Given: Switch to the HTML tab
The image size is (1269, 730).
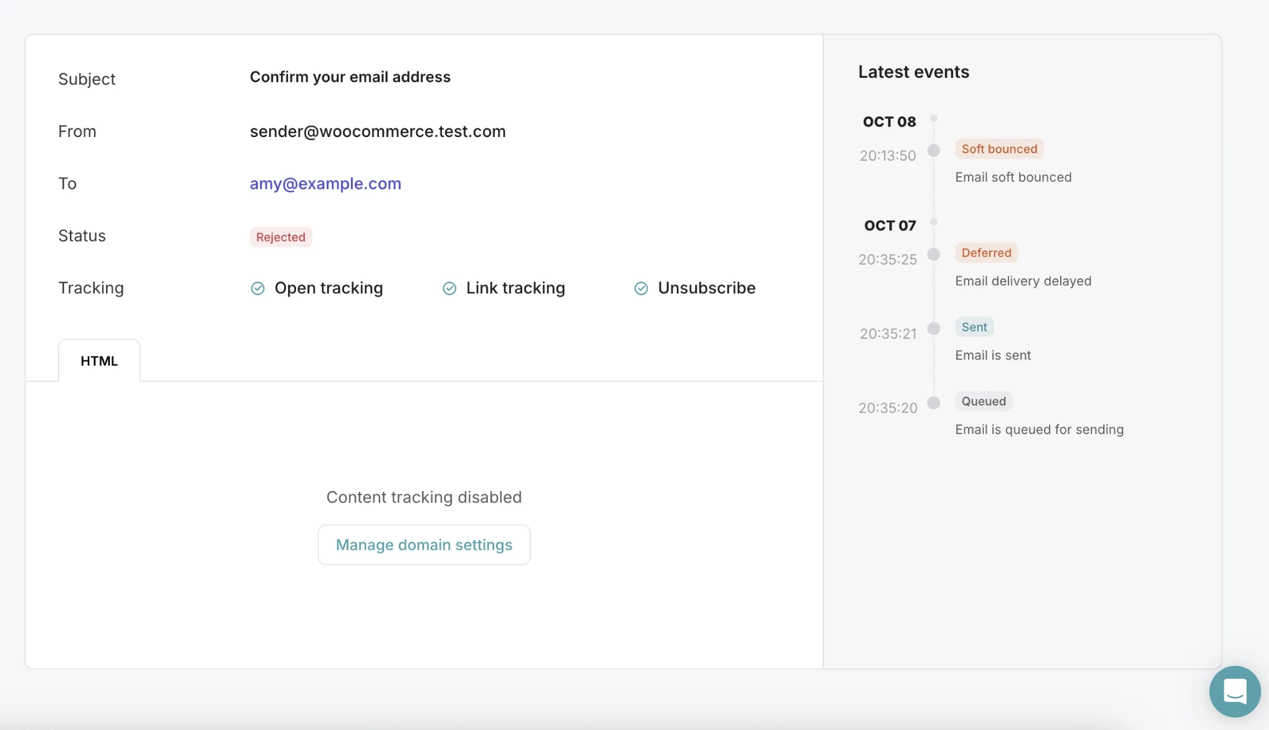Looking at the screenshot, I should point(99,361).
